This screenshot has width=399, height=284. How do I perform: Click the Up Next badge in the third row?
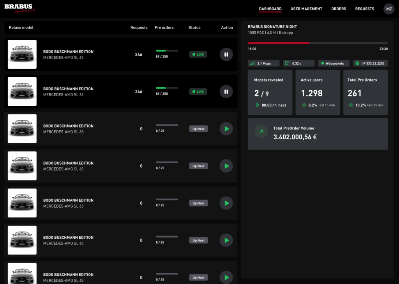pyautogui.click(x=198, y=129)
